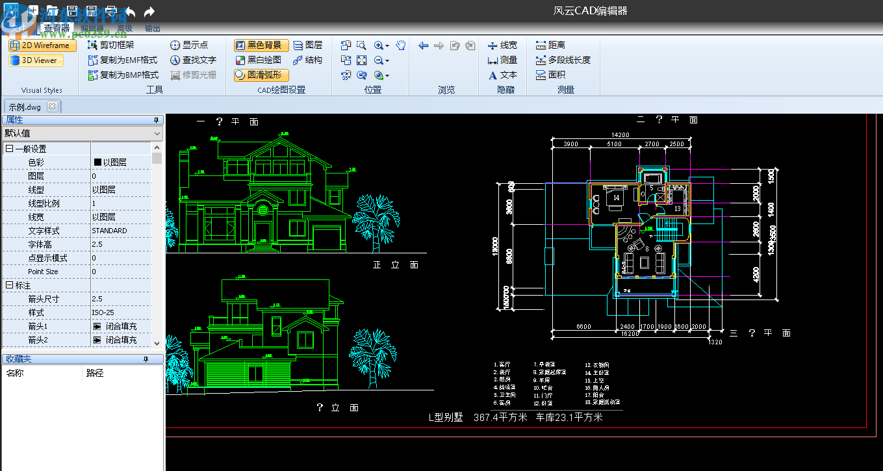The width and height of the screenshot is (883, 471).
Task: Select the zoom window magnifier tool
Action: (361, 45)
